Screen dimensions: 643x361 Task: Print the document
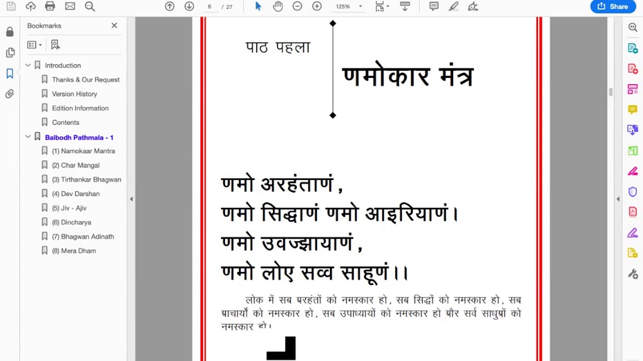(50, 7)
